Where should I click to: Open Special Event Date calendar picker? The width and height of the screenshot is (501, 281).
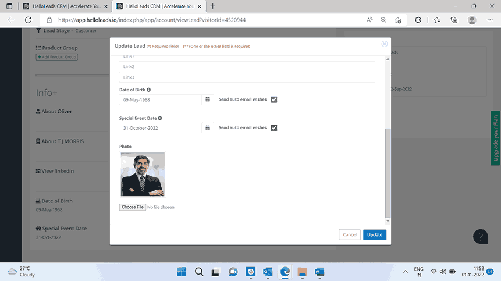coord(208,128)
